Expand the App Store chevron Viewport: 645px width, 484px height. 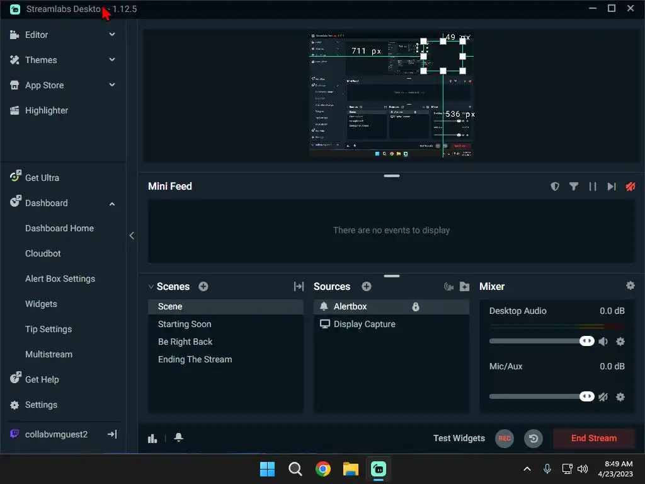pyautogui.click(x=112, y=85)
